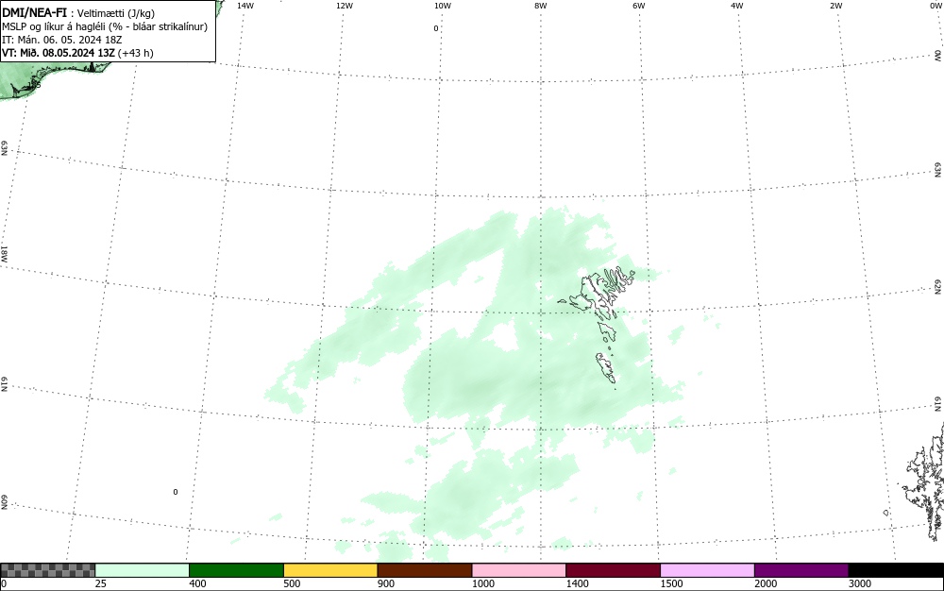Viewport: 944px width, 591px height.
Task: Click the 'VT: Mið. 08.05.2024 13Z' valid time
Action: point(59,53)
